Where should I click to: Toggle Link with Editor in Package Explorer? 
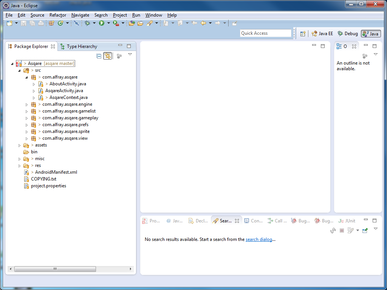(x=108, y=56)
